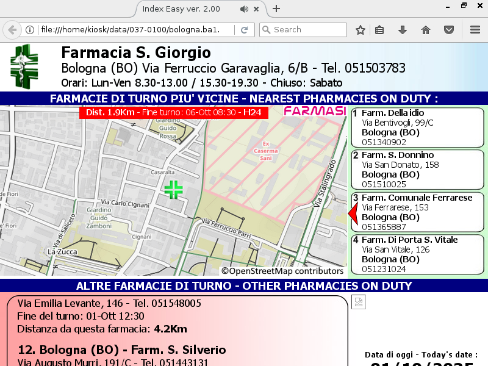This screenshot has height=366, width=488.
Task: Open the downloads arrow panel
Action: [x=403, y=30]
